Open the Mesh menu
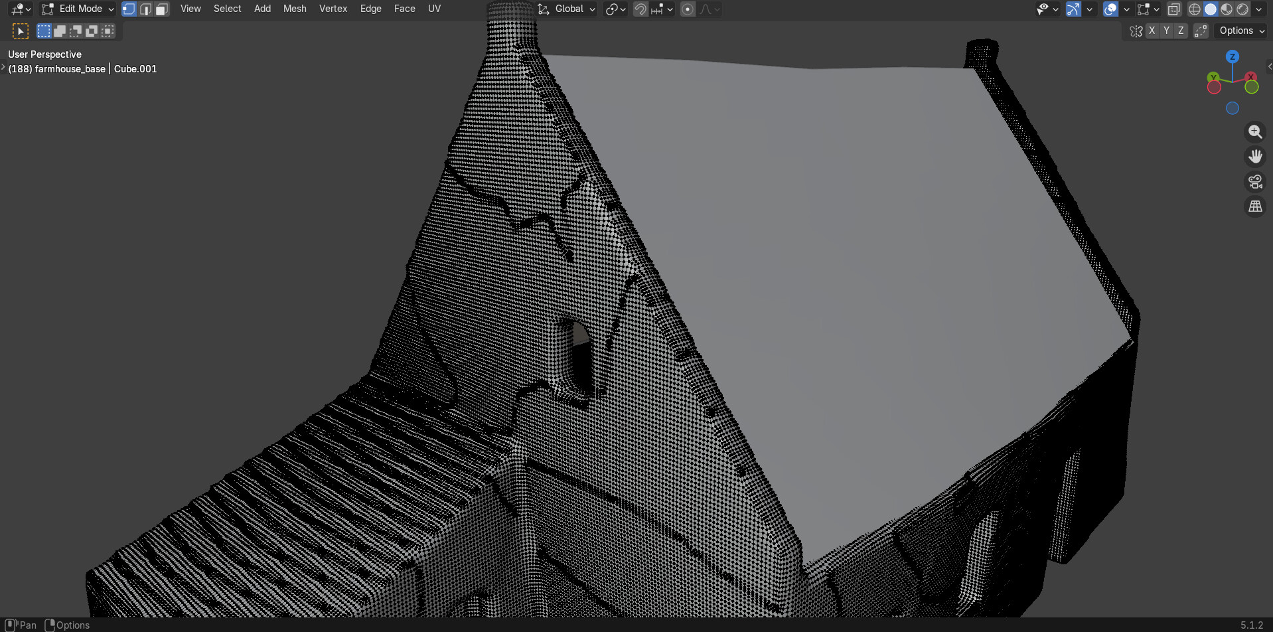1273x632 pixels. pyautogui.click(x=295, y=9)
